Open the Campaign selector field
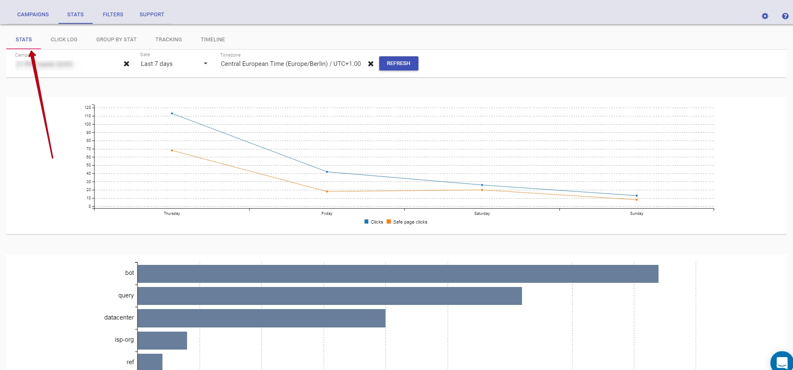This screenshot has width=793, height=370. (67, 64)
